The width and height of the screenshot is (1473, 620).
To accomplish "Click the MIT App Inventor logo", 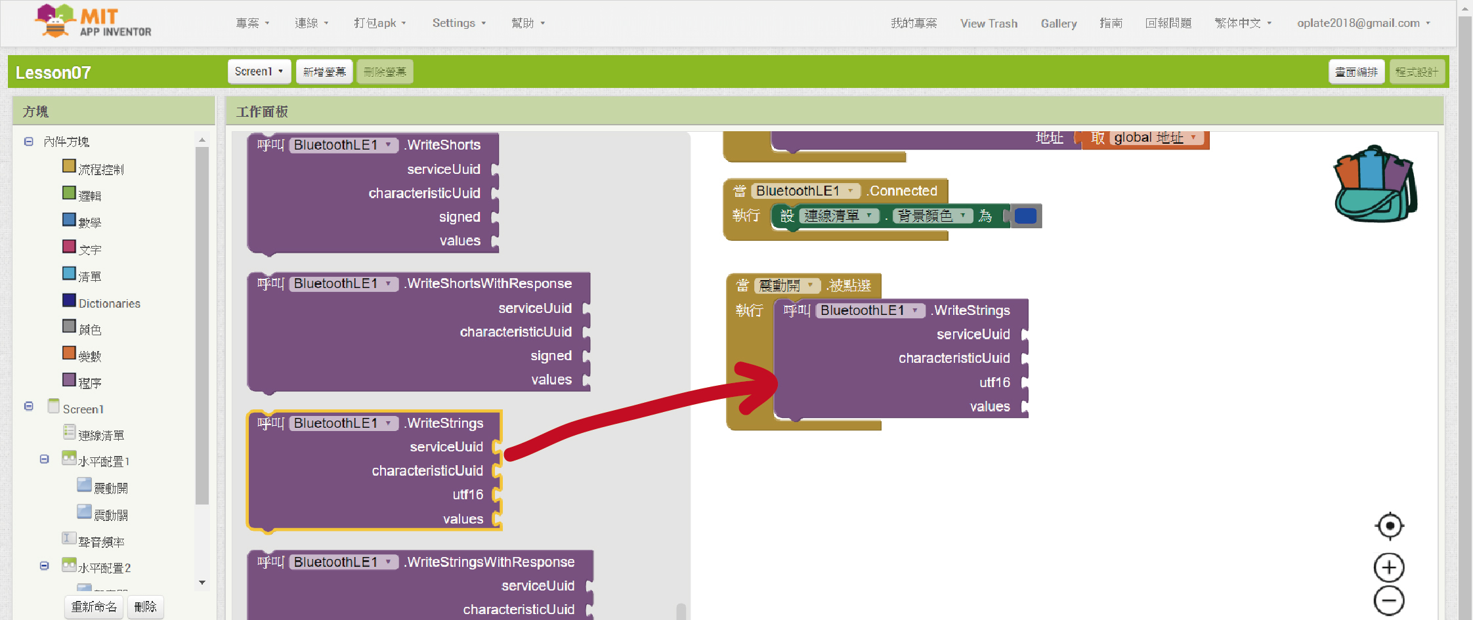I will [93, 22].
